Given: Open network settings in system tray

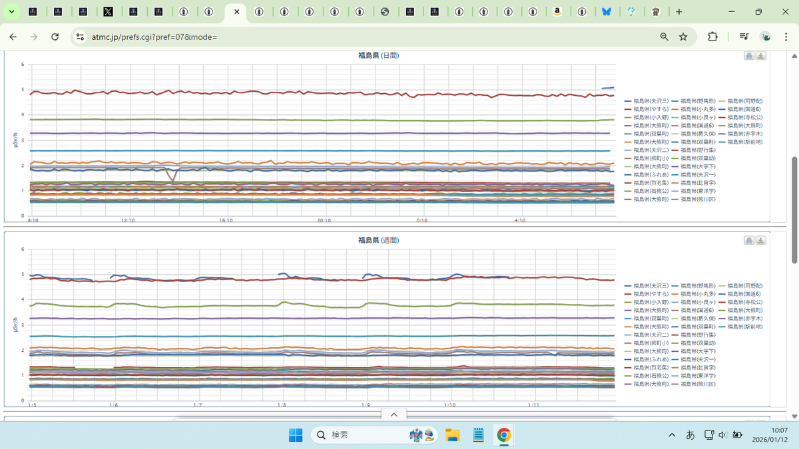Looking at the screenshot, I should (709, 435).
